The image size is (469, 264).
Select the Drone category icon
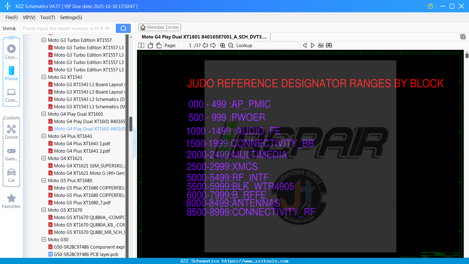click(x=11, y=129)
